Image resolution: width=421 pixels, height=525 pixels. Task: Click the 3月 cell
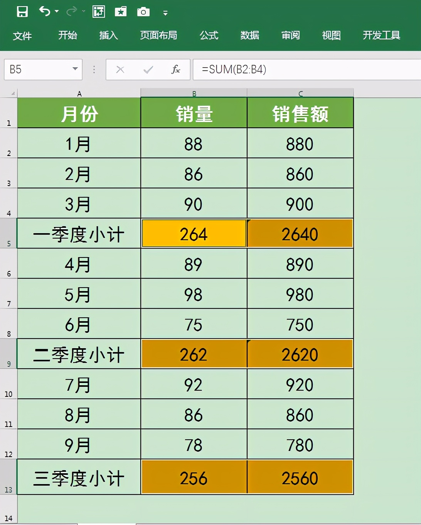[79, 203]
